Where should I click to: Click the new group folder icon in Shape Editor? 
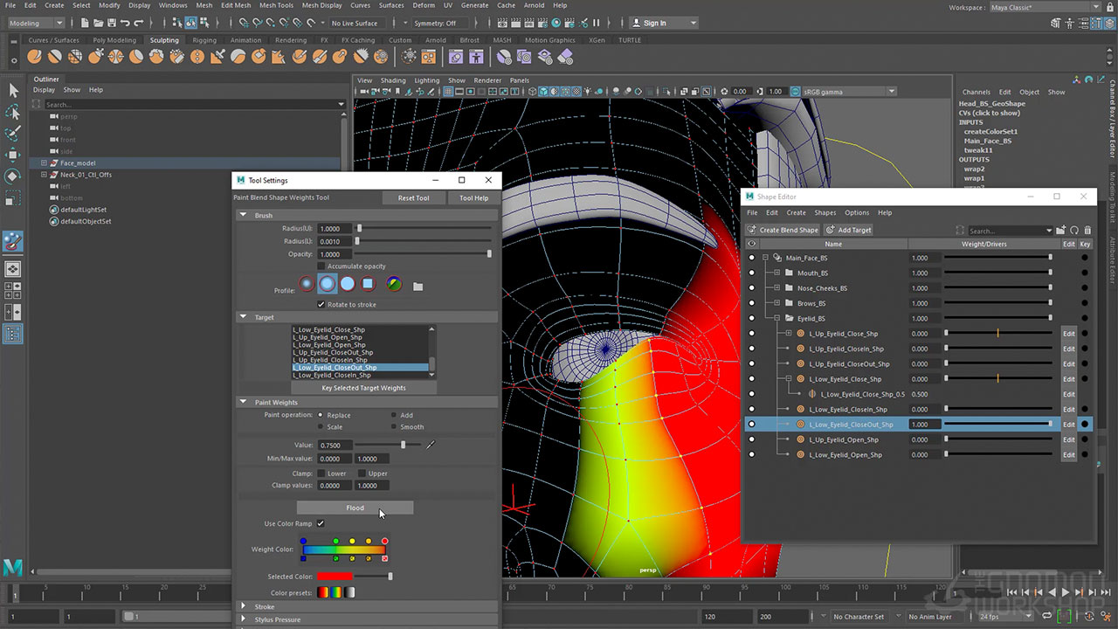(1060, 230)
